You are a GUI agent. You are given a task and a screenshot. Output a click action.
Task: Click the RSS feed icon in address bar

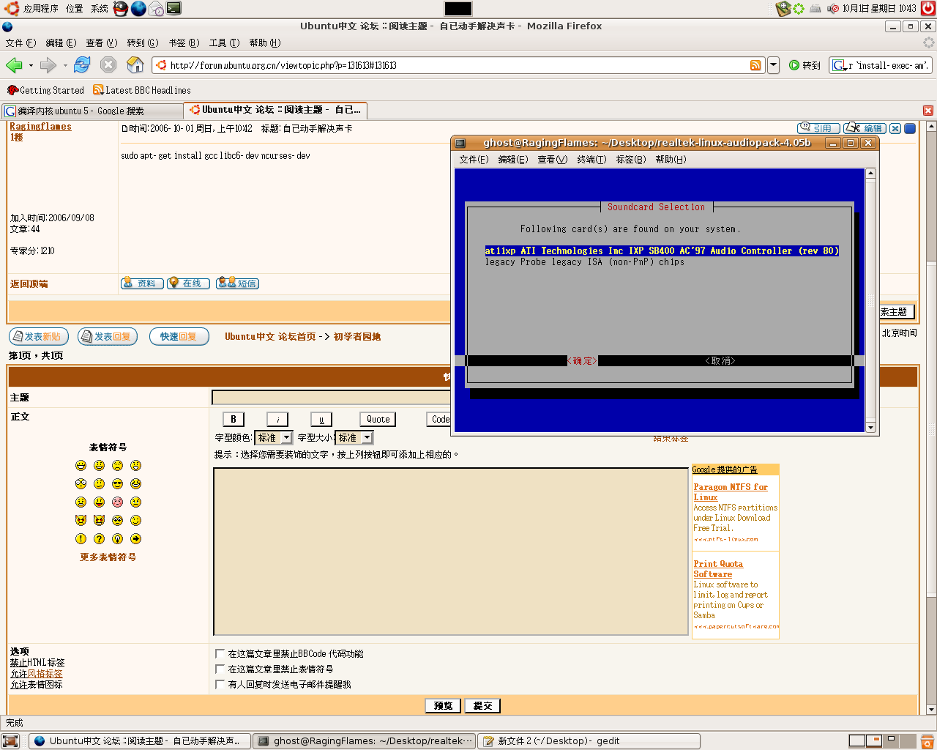[755, 65]
